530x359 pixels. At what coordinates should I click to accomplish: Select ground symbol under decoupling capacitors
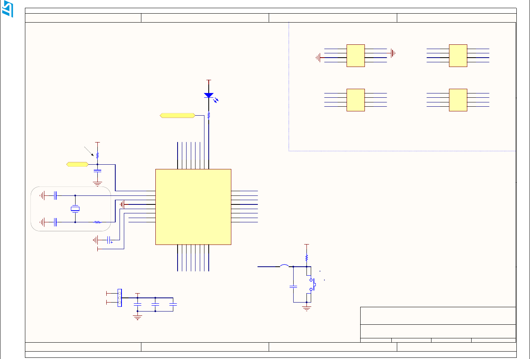coord(137,317)
